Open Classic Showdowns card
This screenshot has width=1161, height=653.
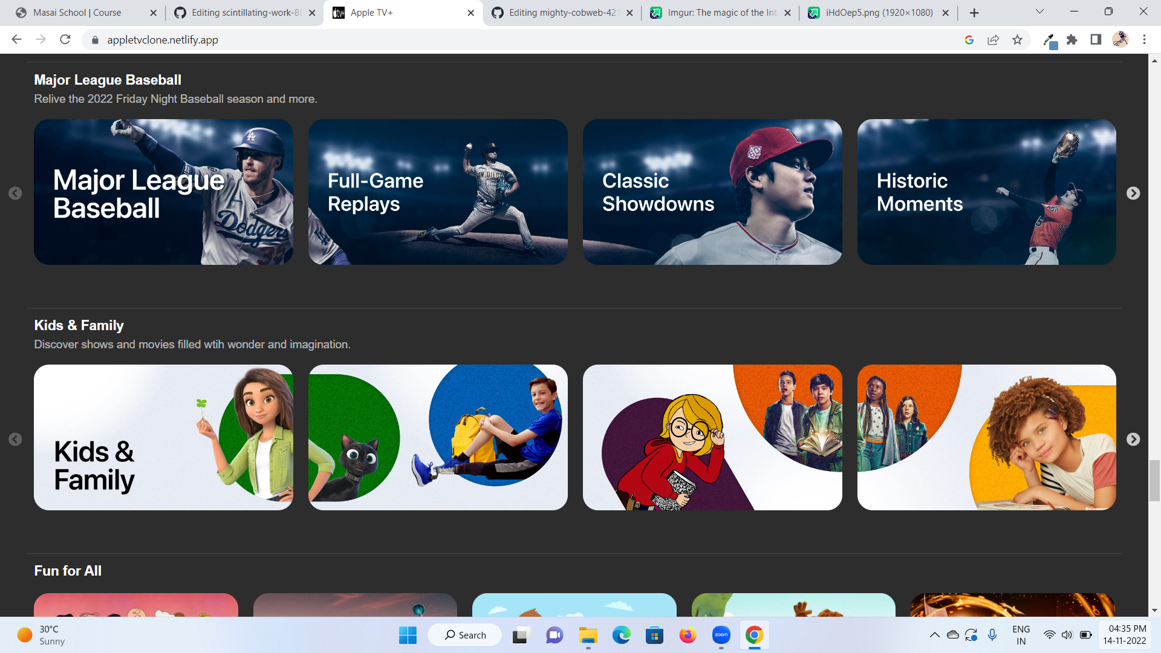pos(712,192)
